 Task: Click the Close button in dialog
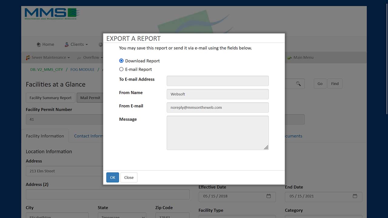pyautogui.click(x=129, y=177)
